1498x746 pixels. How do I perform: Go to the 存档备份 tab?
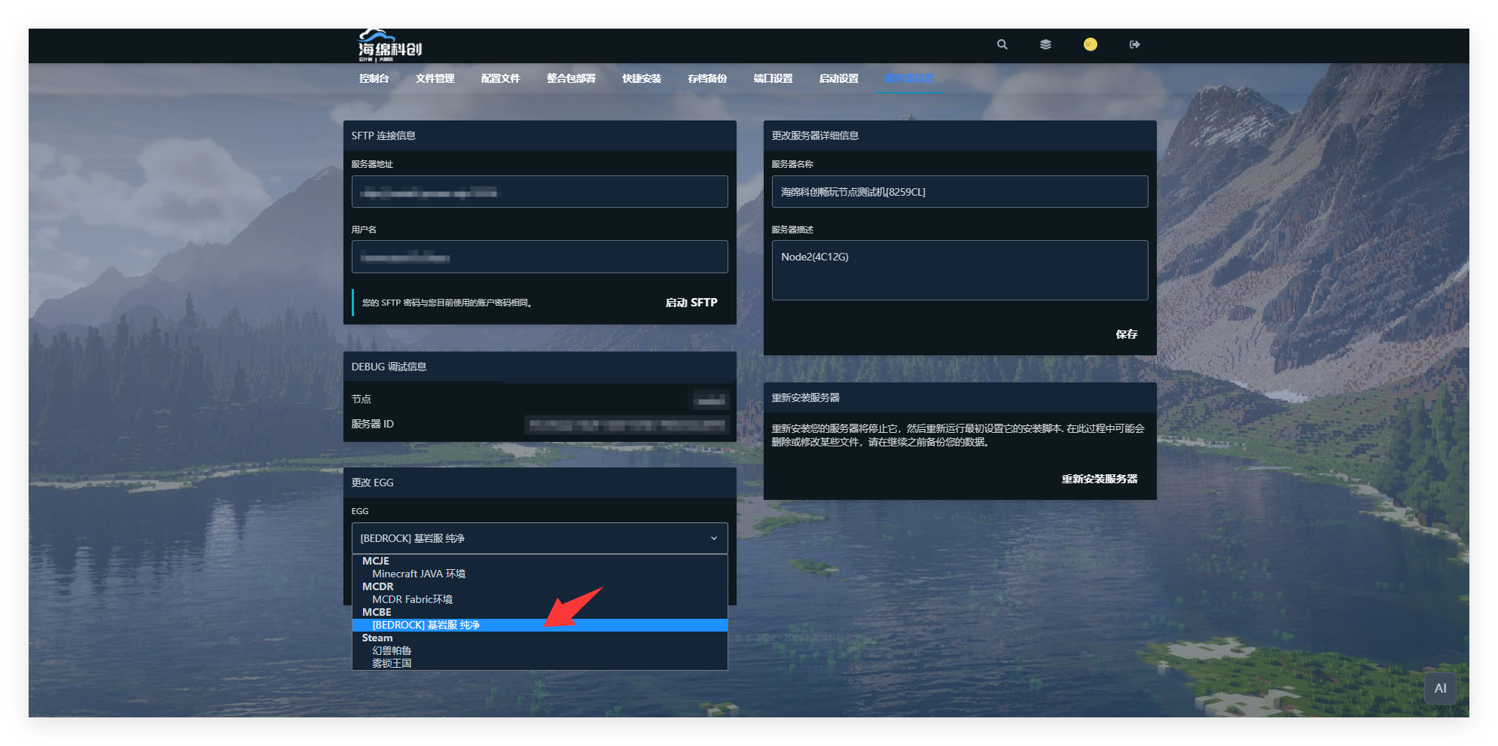(706, 78)
